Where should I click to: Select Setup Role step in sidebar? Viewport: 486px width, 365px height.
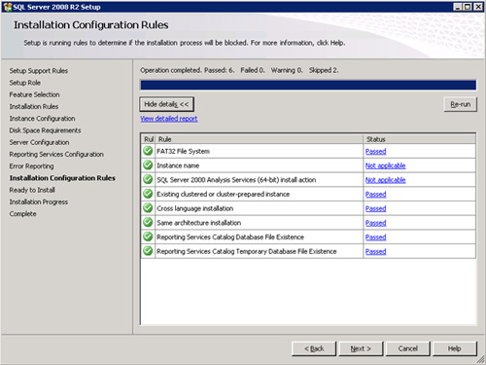25,83
